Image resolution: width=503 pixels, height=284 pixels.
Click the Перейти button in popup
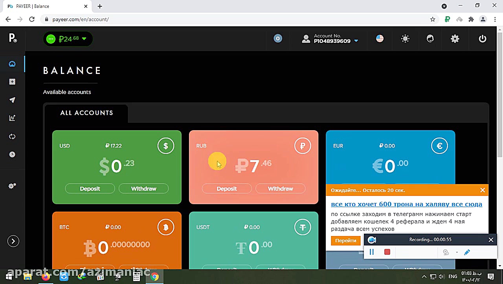click(x=346, y=240)
